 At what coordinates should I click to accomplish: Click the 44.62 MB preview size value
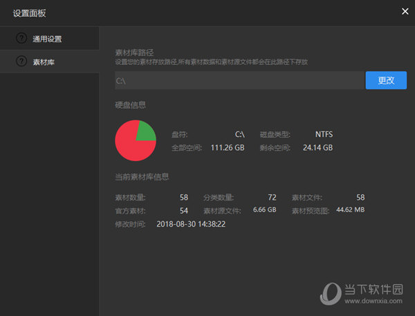tap(350, 210)
